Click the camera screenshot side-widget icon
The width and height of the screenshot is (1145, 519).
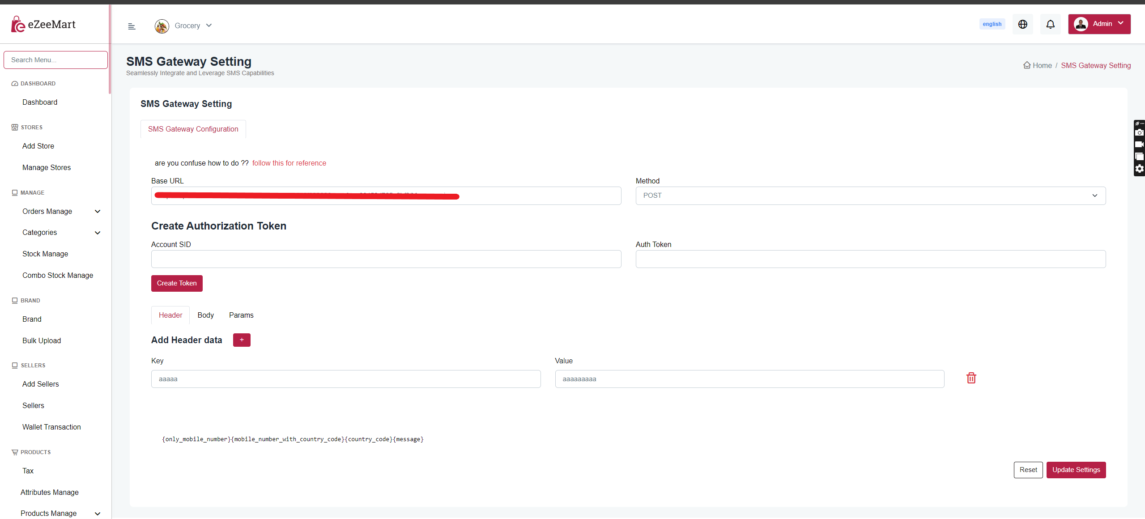point(1139,132)
